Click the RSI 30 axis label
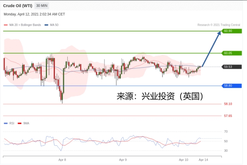247x165 pixels. [226, 150]
